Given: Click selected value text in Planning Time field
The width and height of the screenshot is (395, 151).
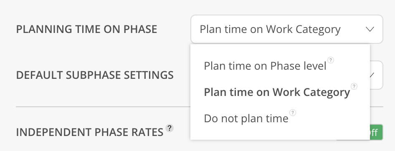Looking at the screenshot, I should (x=270, y=29).
